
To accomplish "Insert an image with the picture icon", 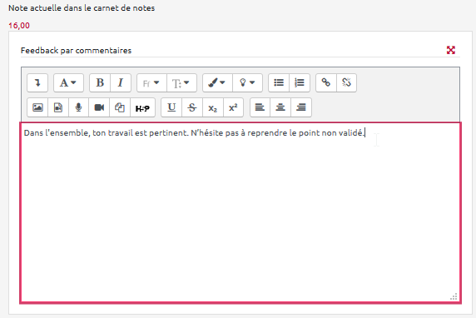I will pyautogui.click(x=37, y=107).
